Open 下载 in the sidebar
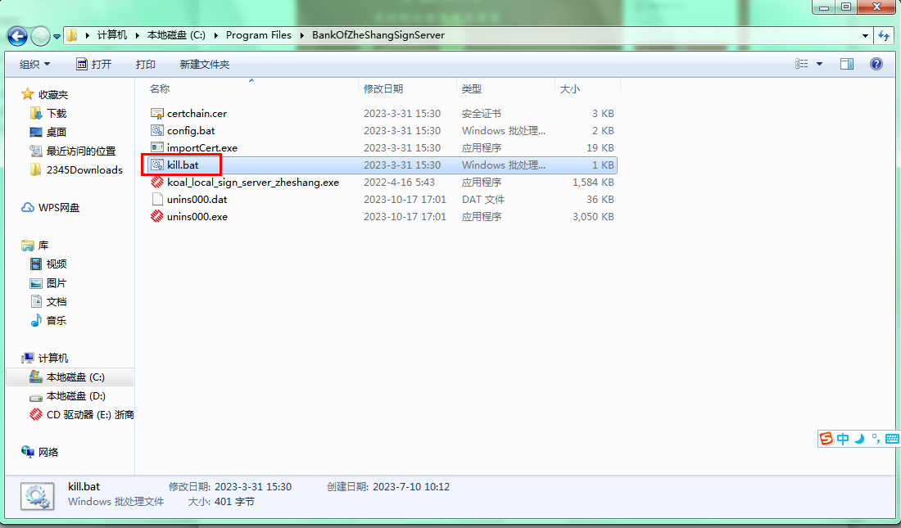The height and width of the screenshot is (528, 901). coord(57,113)
